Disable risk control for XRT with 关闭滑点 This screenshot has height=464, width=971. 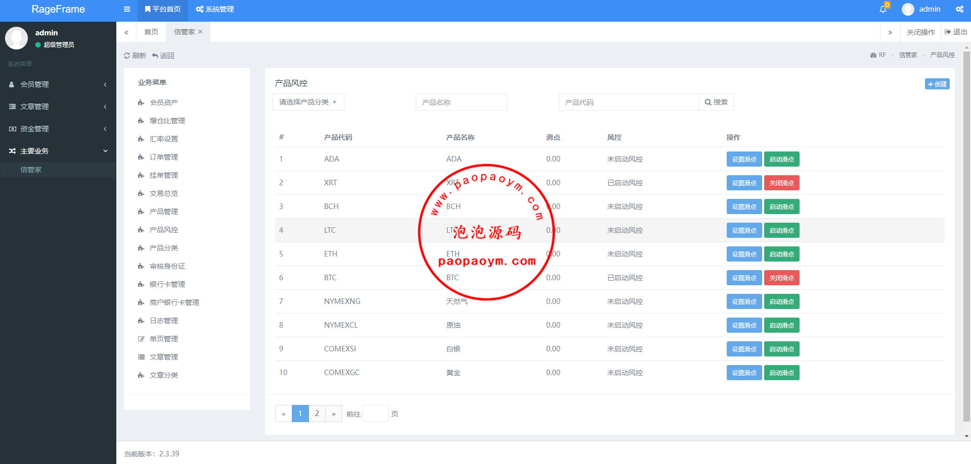click(x=781, y=183)
